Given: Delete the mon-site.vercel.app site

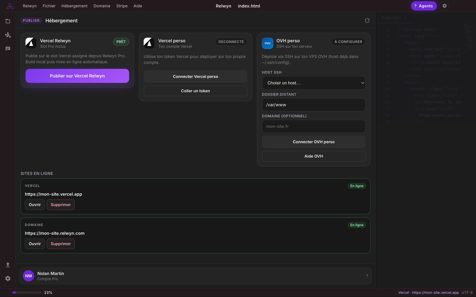Looking at the screenshot, I should coord(61,205).
